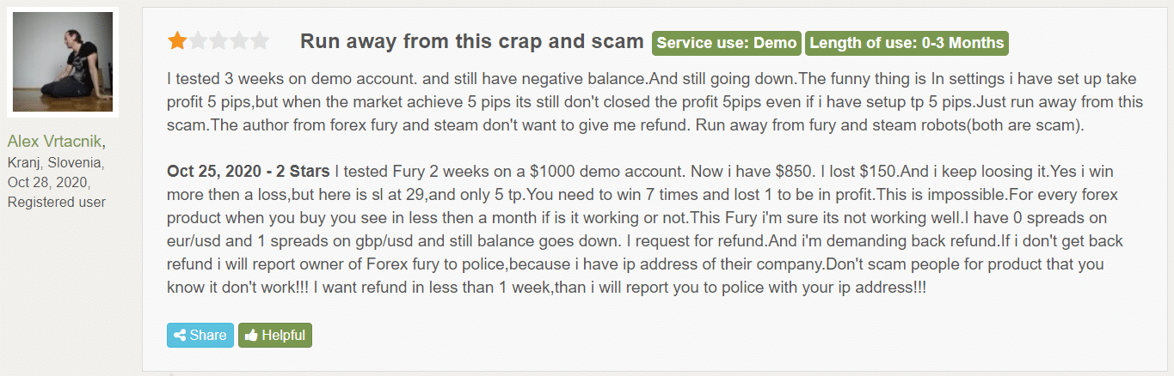The width and height of the screenshot is (1174, 376).
Task: Click the review title 'Run away from this crap and scam'
Action: point(471,41)
